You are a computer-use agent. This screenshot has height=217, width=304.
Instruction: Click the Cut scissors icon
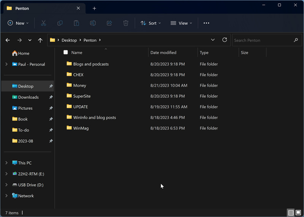coord(43,23)
